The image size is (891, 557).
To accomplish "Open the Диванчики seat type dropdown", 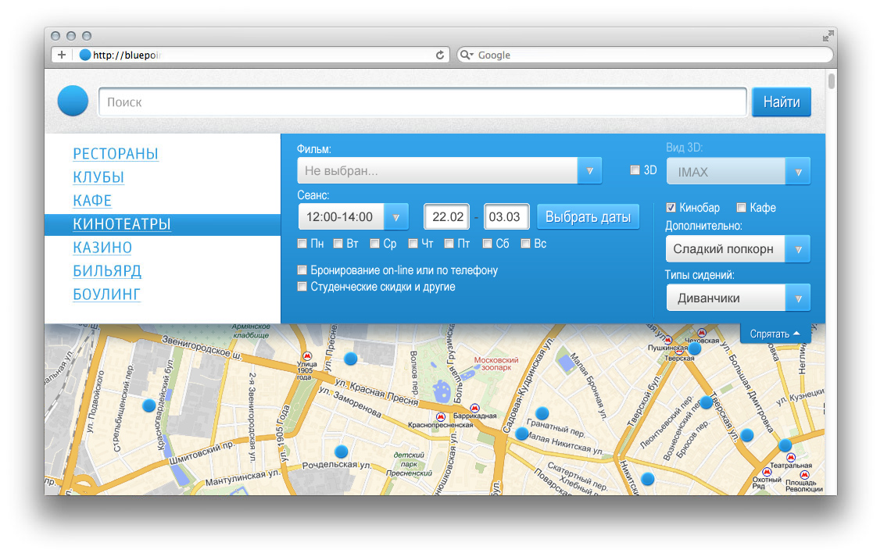I will coord(797,298).
